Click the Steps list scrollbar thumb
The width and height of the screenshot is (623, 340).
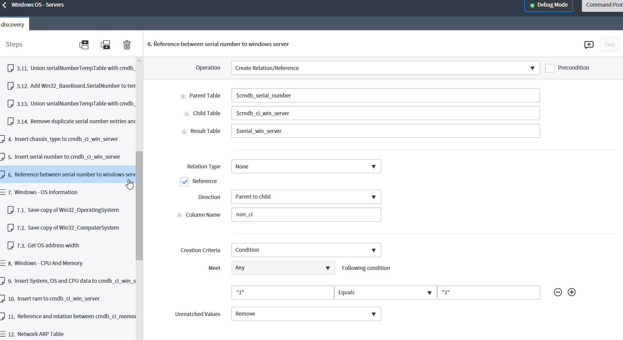(x=139, y=206)
